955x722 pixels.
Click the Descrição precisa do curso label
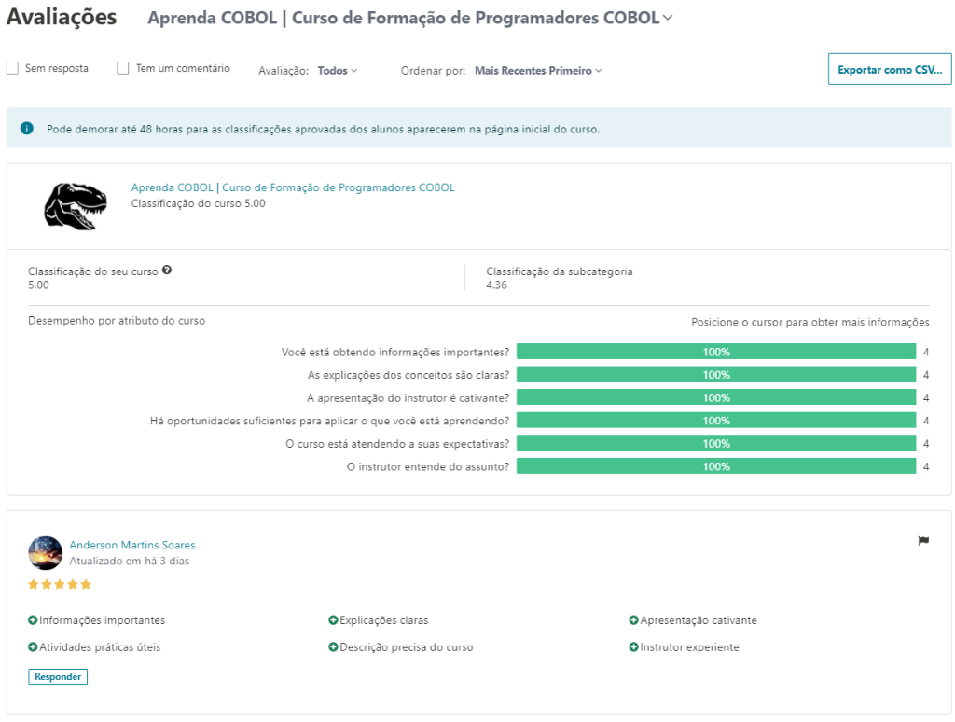407,647
